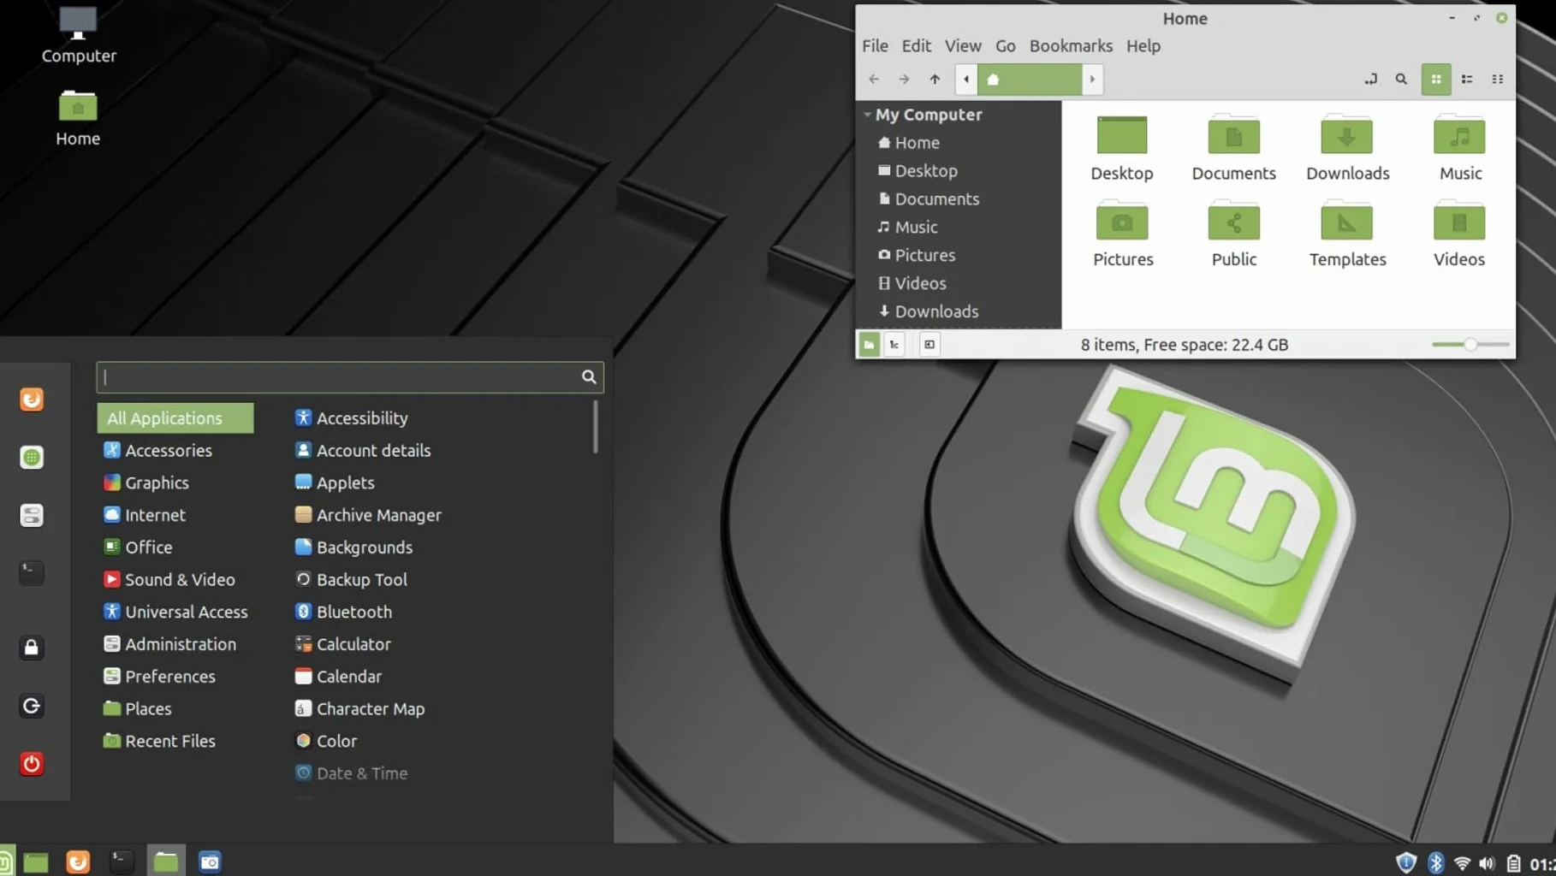Go back in the Home file manager

[x=874, y=80]
